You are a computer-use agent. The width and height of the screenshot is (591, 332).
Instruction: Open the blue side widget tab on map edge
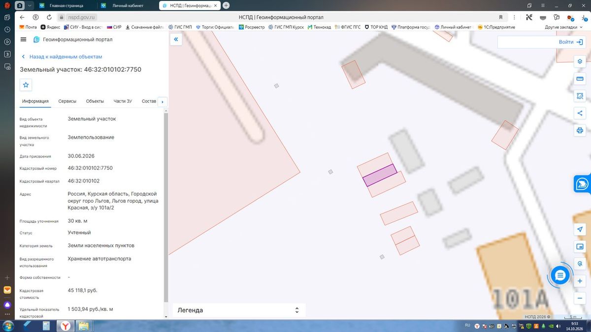pyautogui.click(x=582, y=183)
